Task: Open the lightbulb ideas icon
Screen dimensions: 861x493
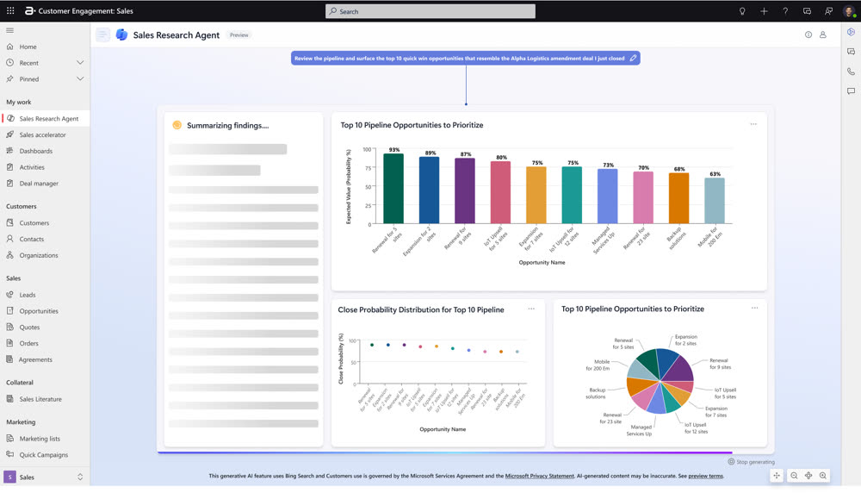Action: point(742,11)
